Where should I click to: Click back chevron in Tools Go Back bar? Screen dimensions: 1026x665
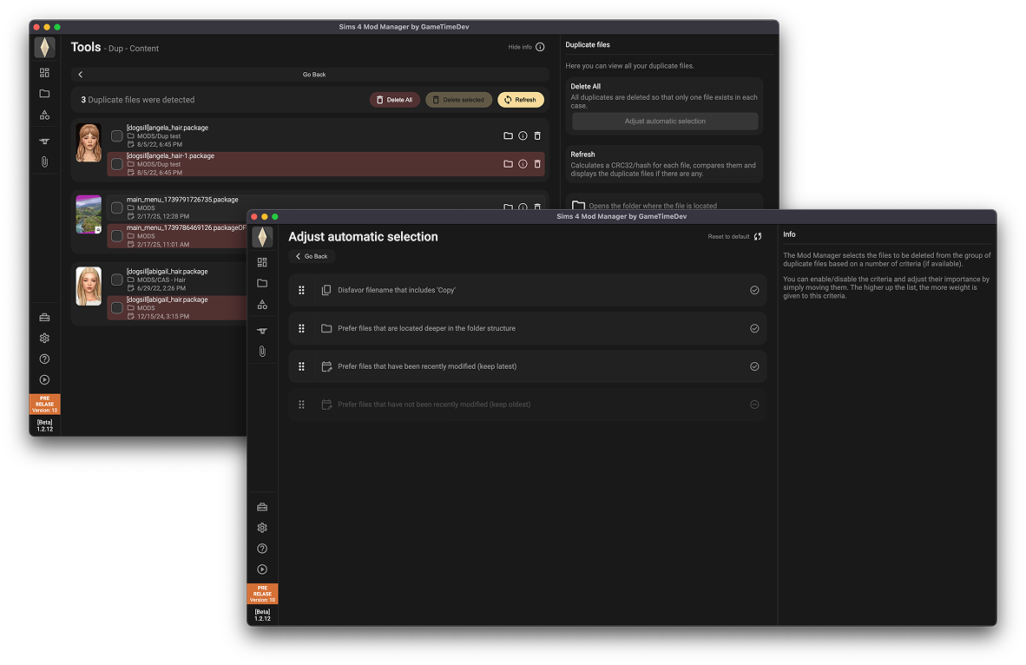click(81, 75)
